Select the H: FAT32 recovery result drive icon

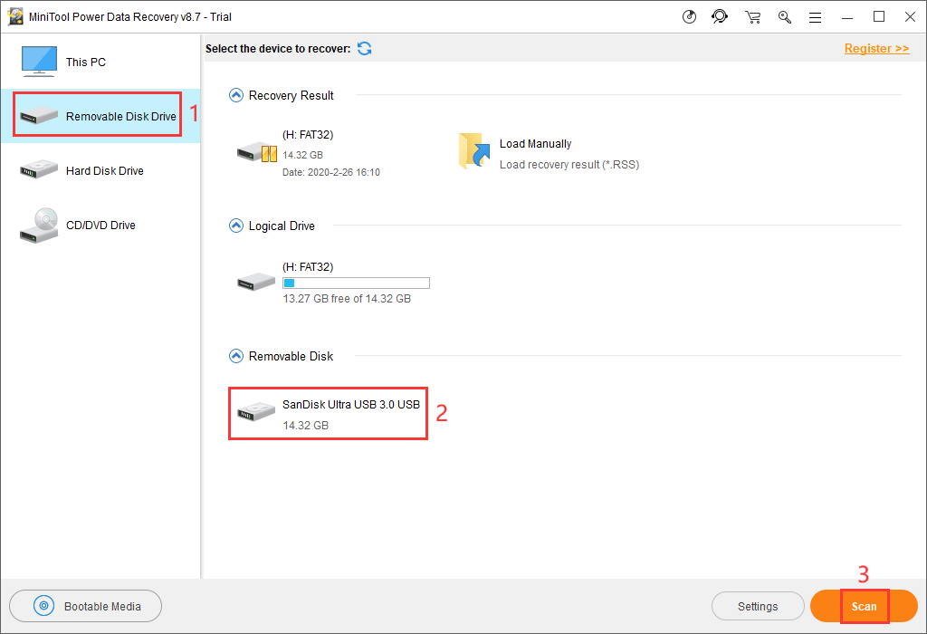[257, 152]
